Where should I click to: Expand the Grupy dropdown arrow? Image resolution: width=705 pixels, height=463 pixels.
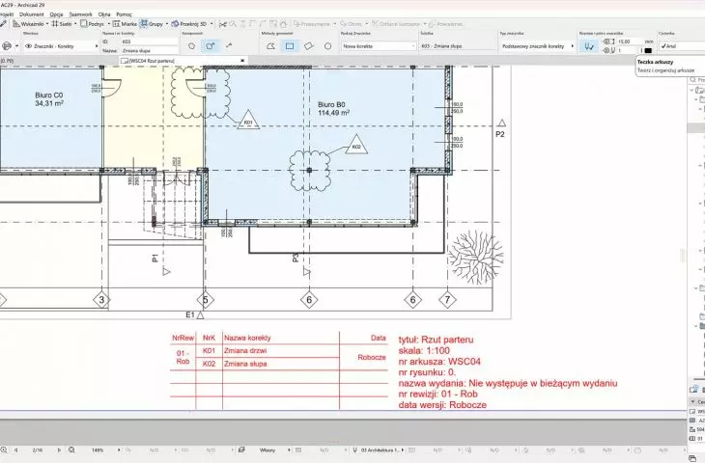167,24
